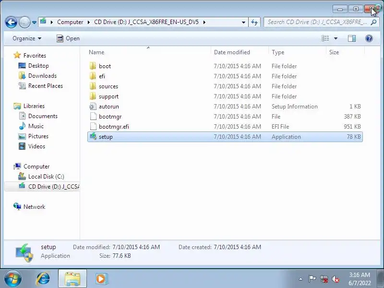Select the boot folder icon
384x288 pixels.
[93, 66]
